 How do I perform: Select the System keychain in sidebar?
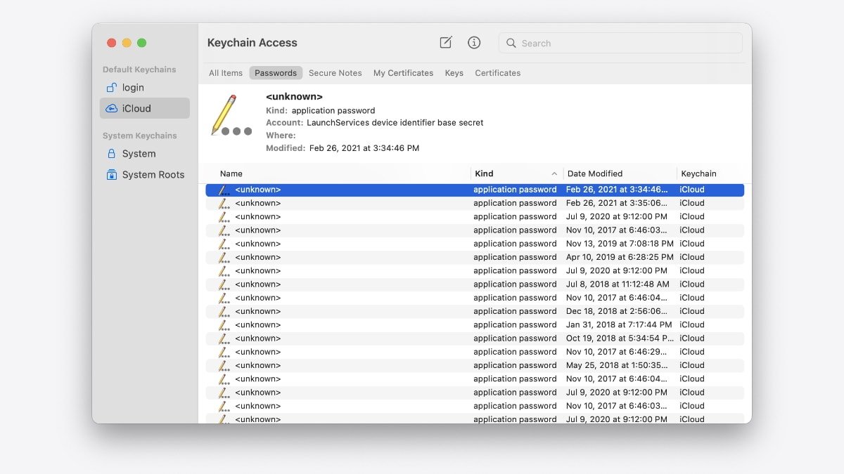point(144,154)
